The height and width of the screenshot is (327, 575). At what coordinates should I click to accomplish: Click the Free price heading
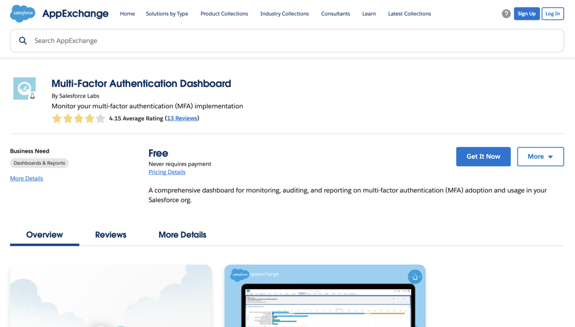click(158, 153)
